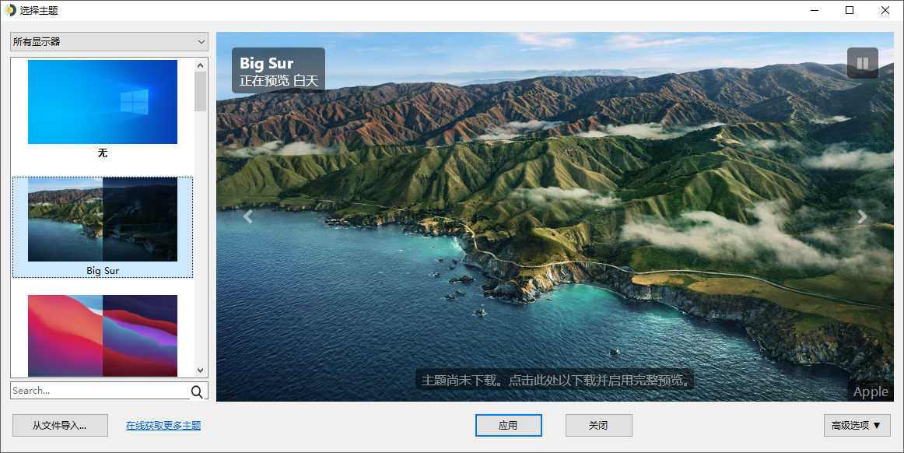This screenshot has width=904, height=453.
Task: Open the 高级选项 advanced options menu
Action: tap(857, 425)
